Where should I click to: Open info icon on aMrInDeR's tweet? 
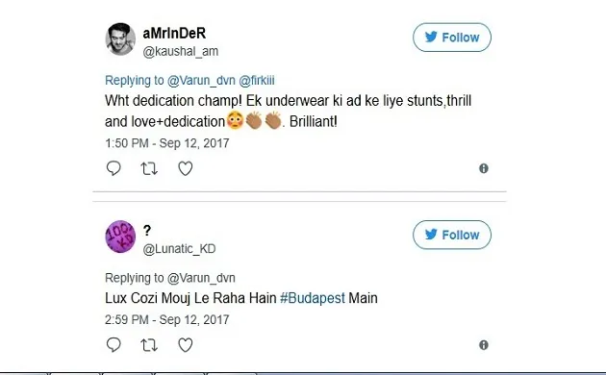(x=484, y=168)
